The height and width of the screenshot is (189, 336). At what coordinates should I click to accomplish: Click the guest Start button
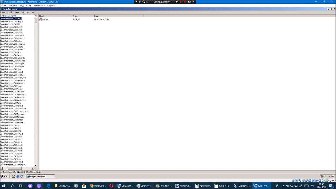pos(5,176)
